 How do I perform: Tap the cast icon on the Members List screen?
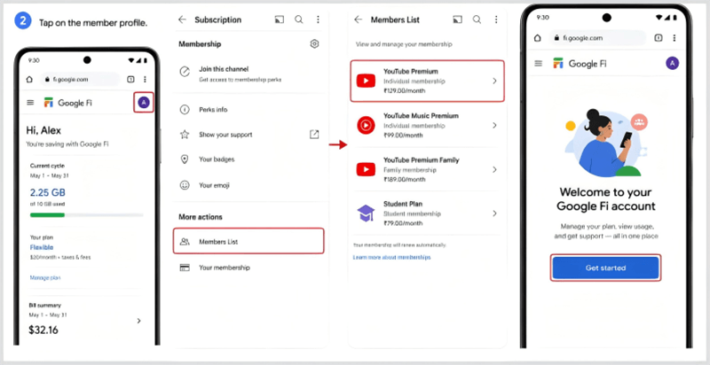pos(457,19)
